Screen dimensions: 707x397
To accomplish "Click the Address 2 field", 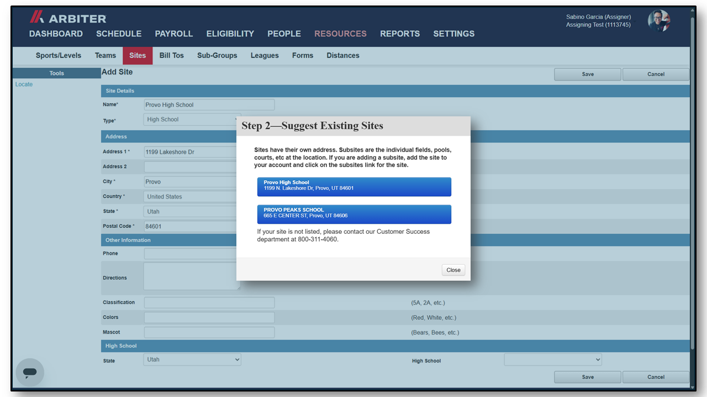I will point(191,167).
